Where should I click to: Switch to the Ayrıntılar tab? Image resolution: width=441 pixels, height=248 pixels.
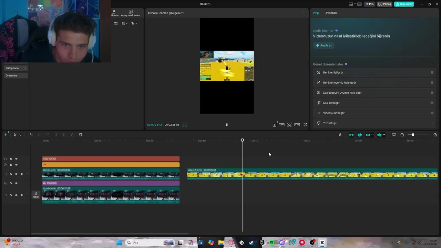coord(331,13)
